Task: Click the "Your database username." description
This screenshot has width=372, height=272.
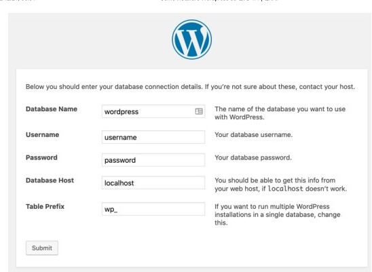Action: [254, 135]
